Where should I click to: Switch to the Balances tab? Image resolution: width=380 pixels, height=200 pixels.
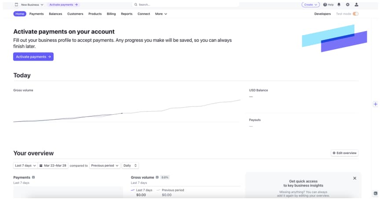(55, 14)
